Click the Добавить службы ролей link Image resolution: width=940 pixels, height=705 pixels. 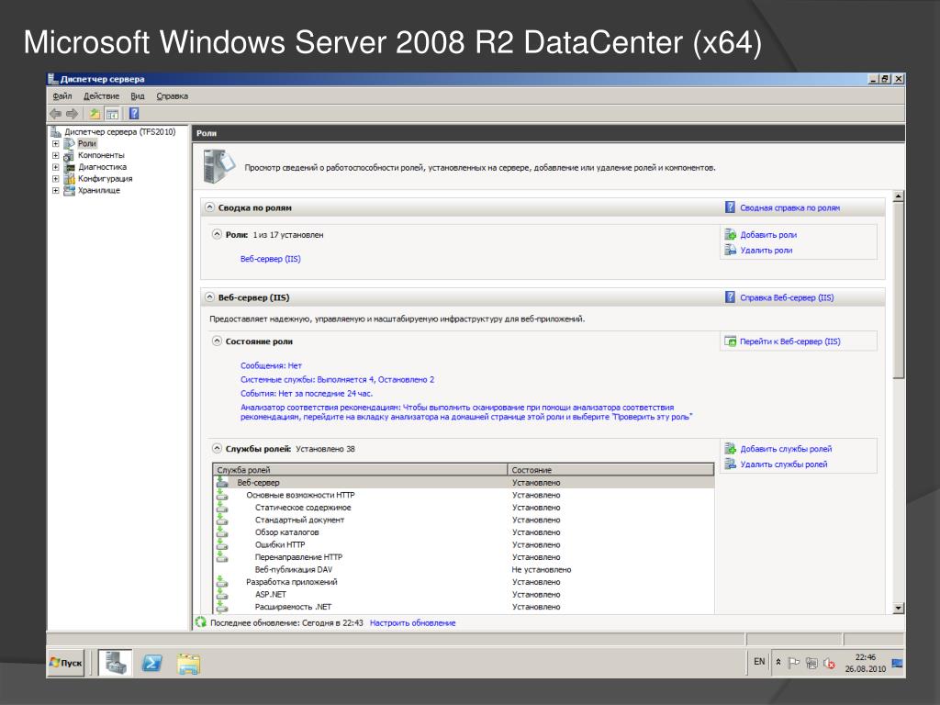click(786, 449)
